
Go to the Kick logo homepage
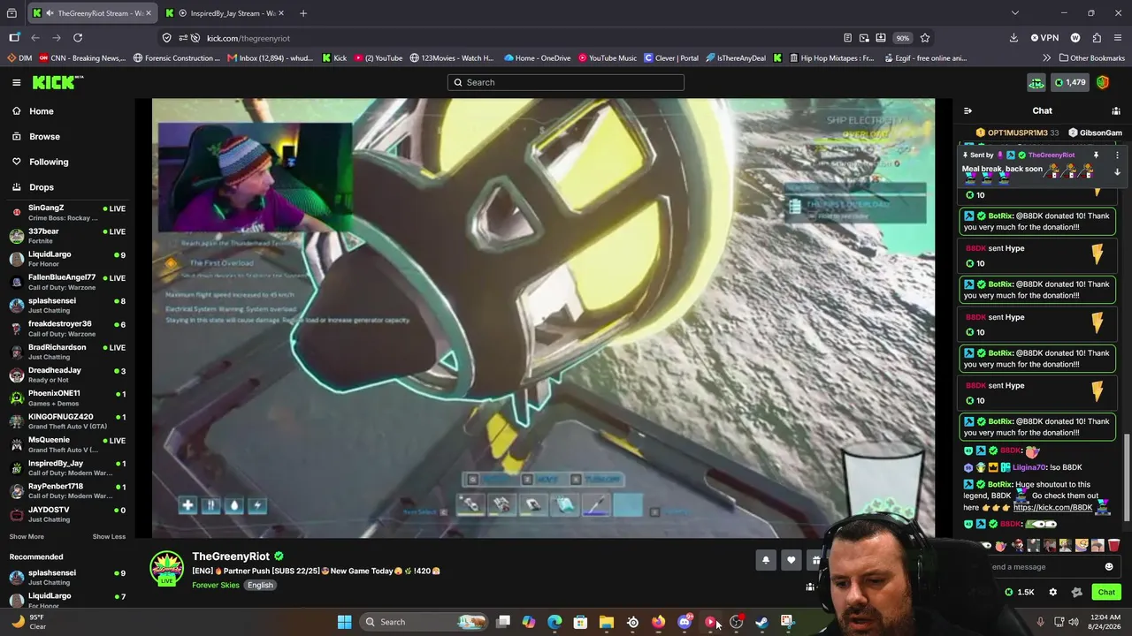(57, 82)
